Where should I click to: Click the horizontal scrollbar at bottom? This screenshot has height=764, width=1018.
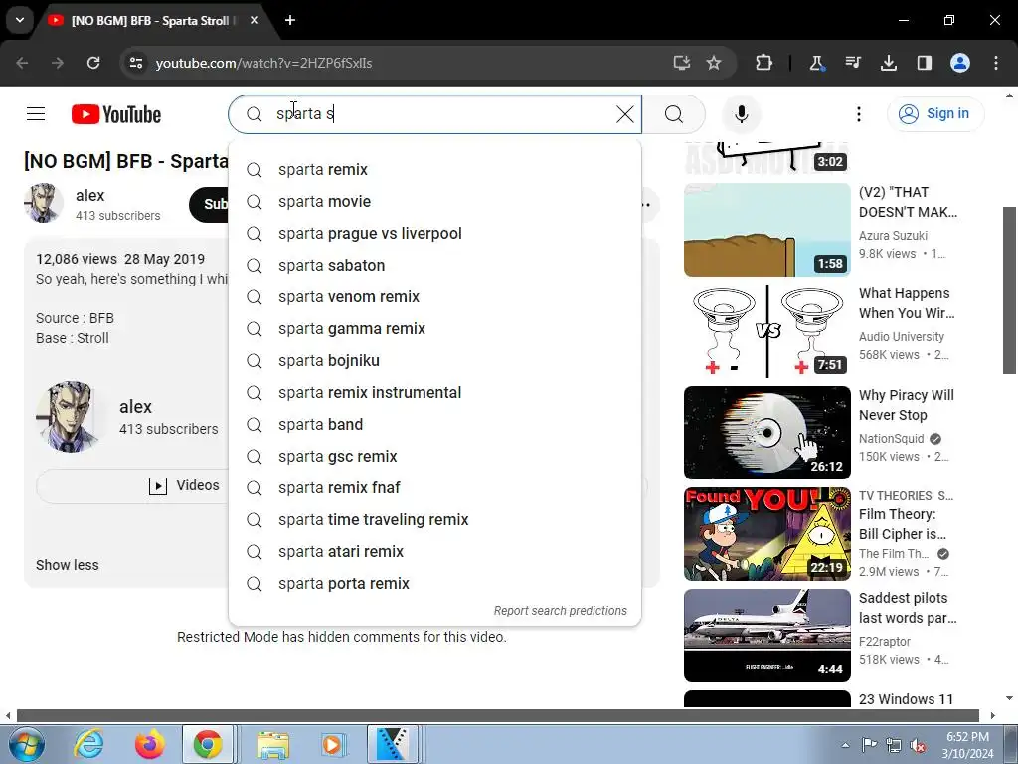point(497,716)
